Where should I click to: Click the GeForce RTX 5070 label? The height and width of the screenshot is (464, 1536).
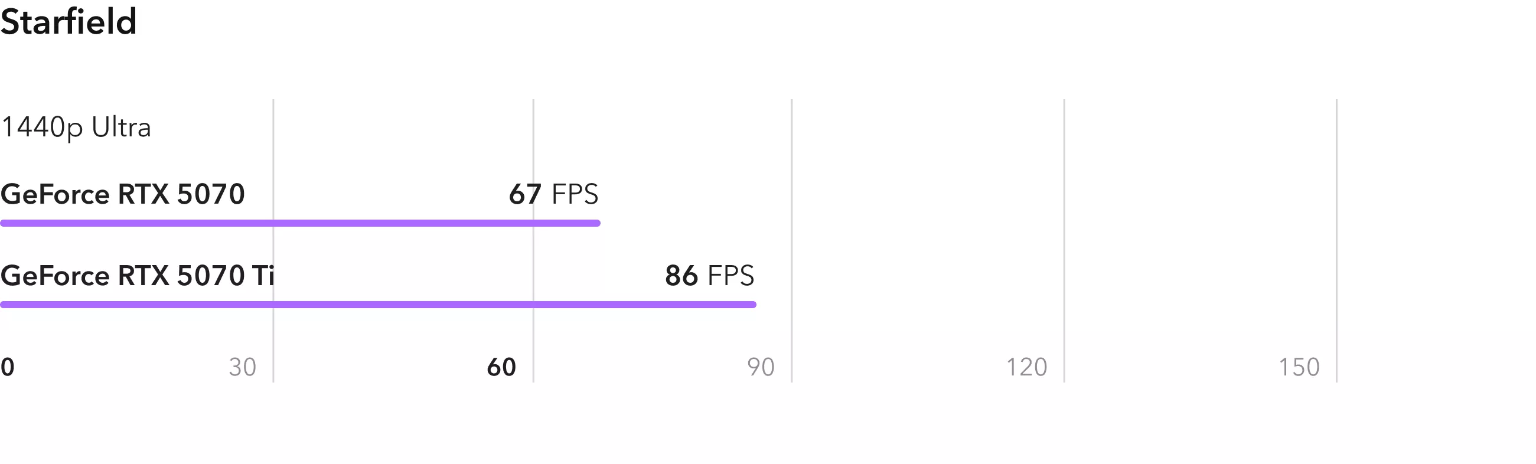(122, 194)
